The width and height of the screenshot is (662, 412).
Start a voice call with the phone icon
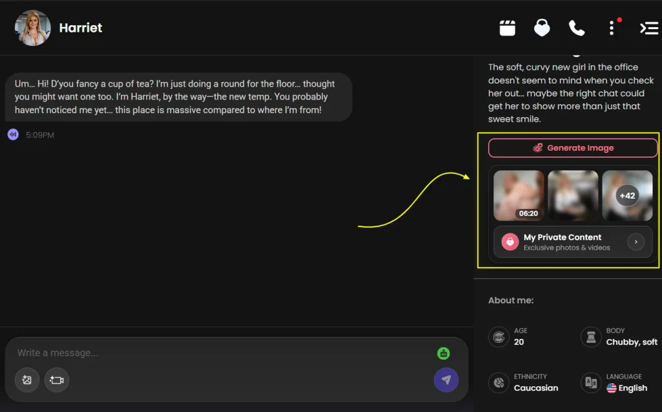point(576,28)
